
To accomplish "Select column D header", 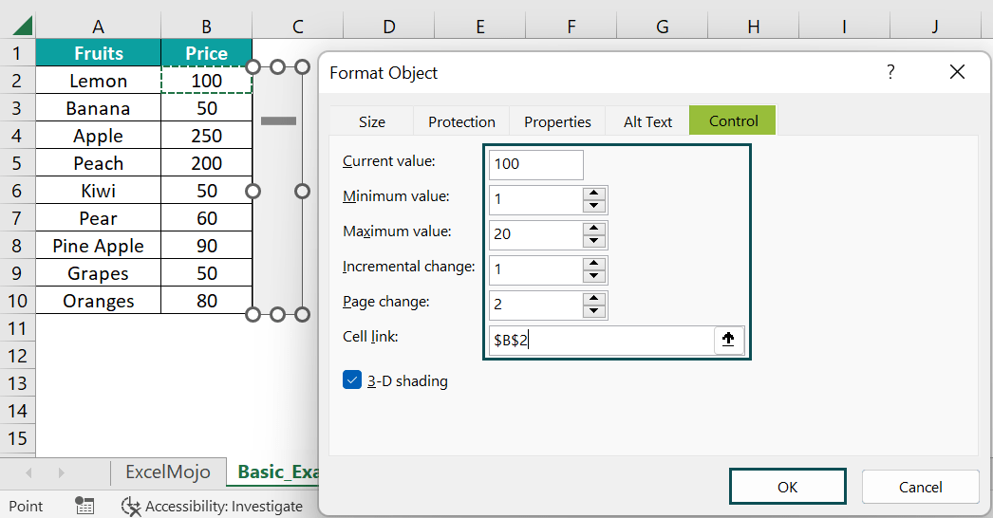I will coord(389,27).
